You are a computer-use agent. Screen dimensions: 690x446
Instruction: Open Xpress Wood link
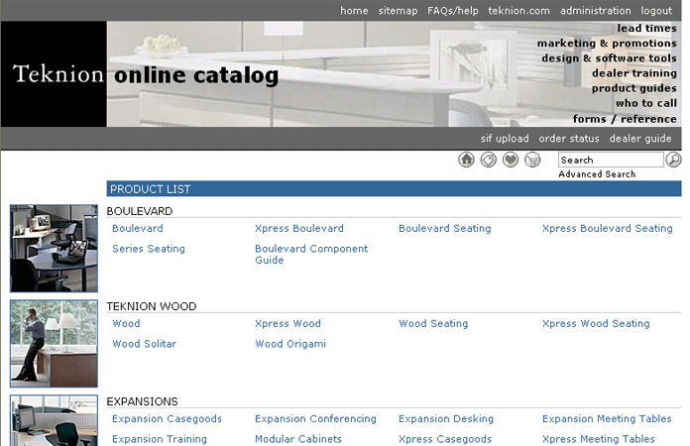click(287, 323)
